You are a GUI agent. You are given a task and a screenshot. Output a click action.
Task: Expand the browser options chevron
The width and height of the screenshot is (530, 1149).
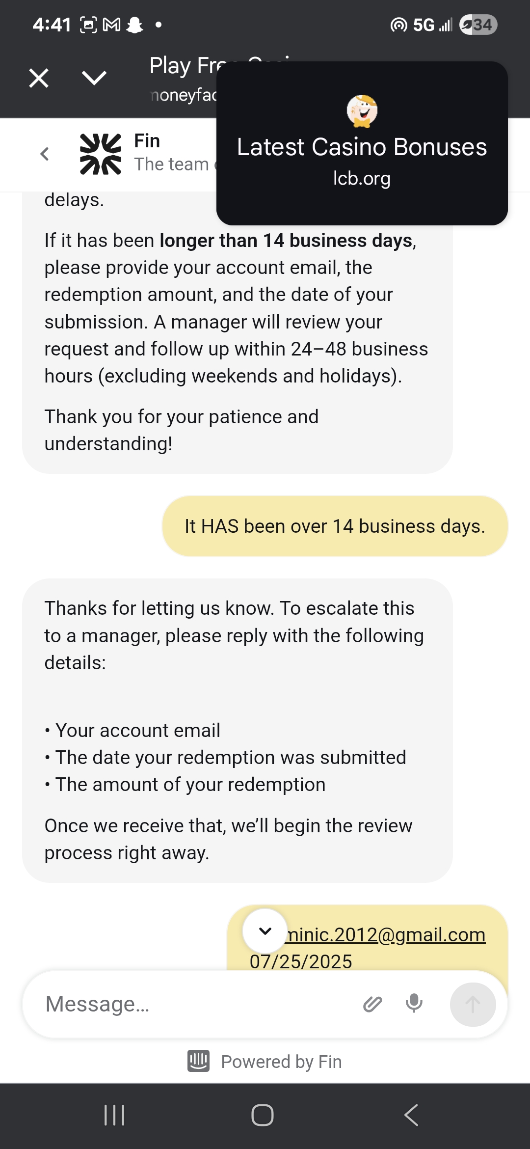pyautogui.click(x=94, y=78)
